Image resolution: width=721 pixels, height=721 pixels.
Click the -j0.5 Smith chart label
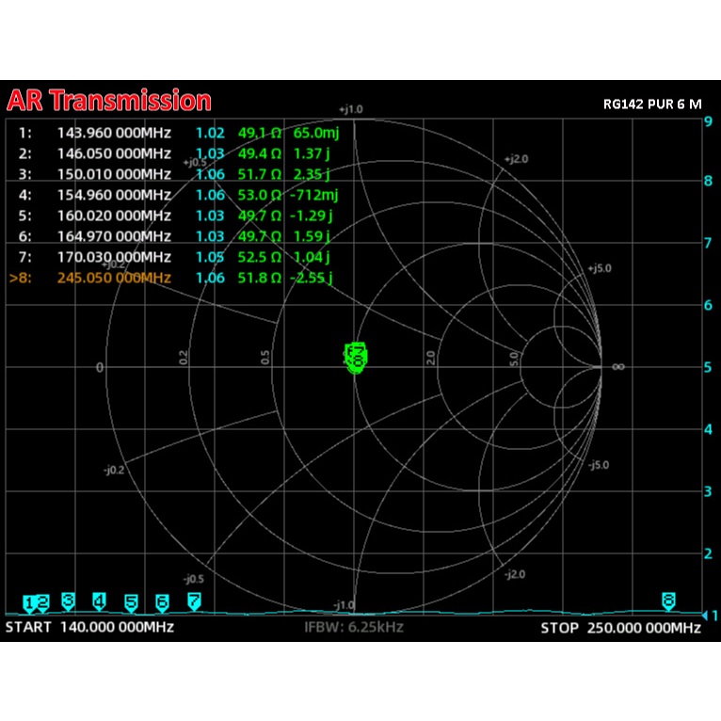coord(194,579)
